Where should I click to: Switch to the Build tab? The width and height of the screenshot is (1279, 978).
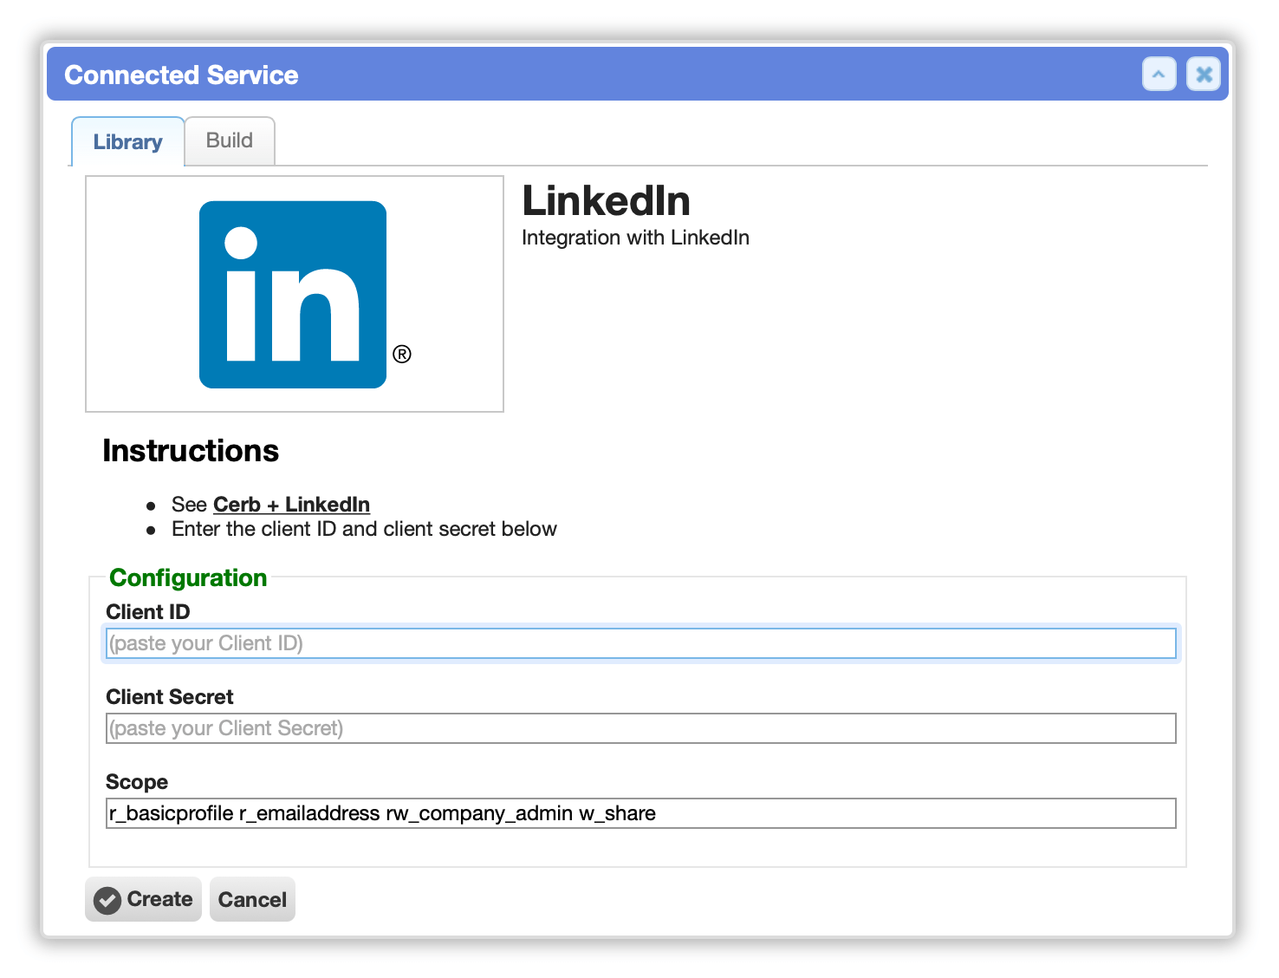(230, 140)
